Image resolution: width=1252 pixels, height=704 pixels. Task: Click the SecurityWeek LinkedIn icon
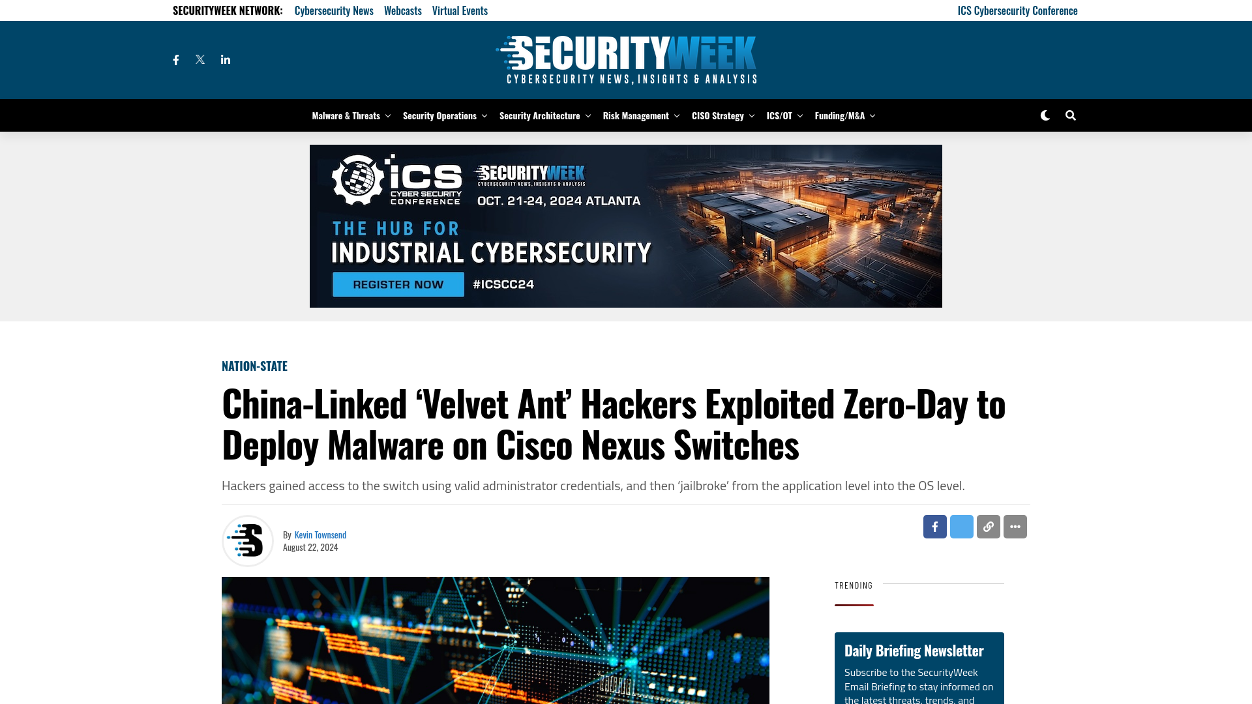point(225,59)
